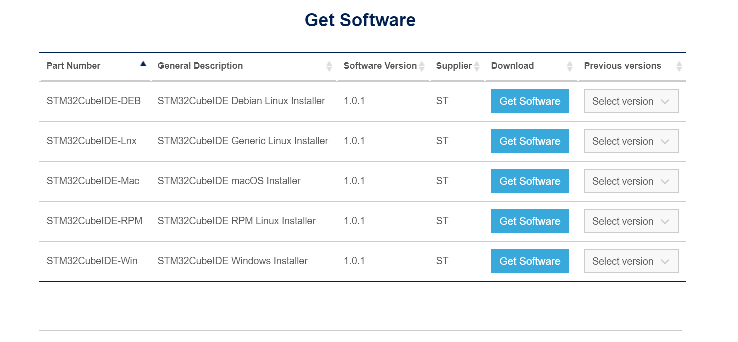The width and height of the screenshot is (738, 342).
Task: Open Select version dropdown for STM32CubeIDE-DEB
Action: [631, 101]
